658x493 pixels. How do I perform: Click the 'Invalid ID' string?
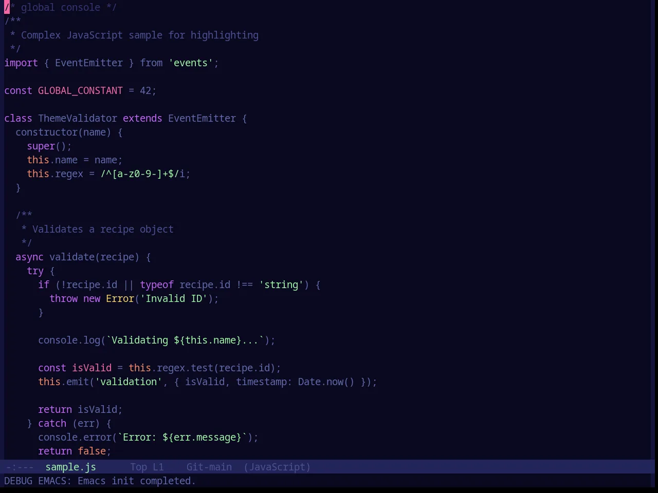pyautogui.click(x=174, y=298)
